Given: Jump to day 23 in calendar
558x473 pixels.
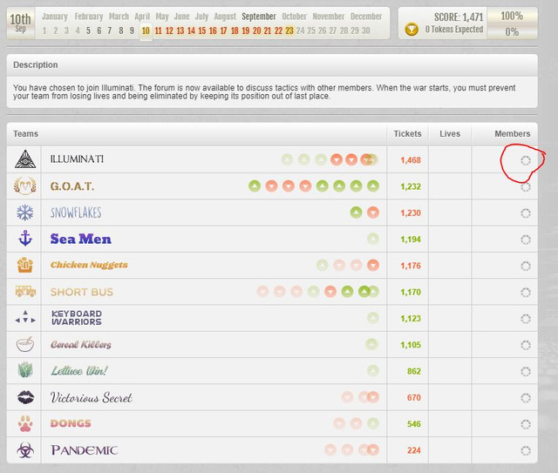Looking at the screenshot, I should click(289, 30).
